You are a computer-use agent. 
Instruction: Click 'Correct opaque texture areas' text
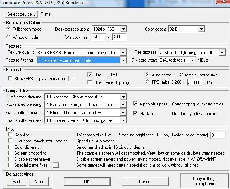click(198, 104)
